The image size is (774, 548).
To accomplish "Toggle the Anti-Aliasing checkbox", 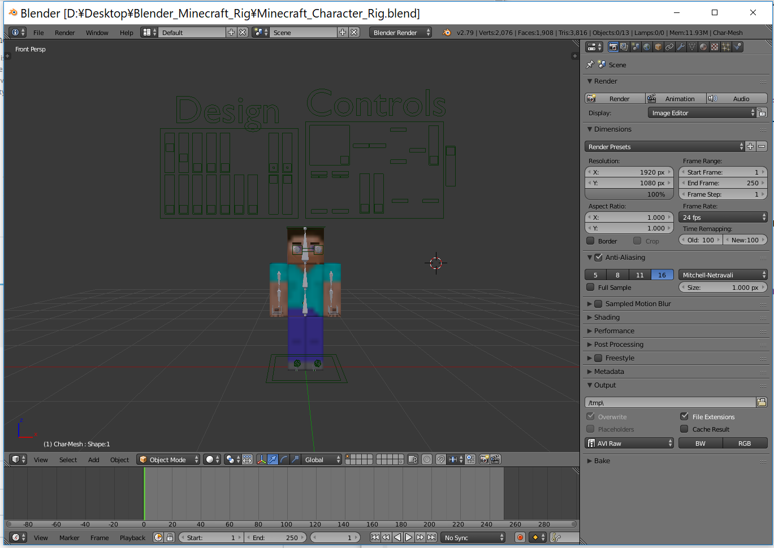I will 598,257.
